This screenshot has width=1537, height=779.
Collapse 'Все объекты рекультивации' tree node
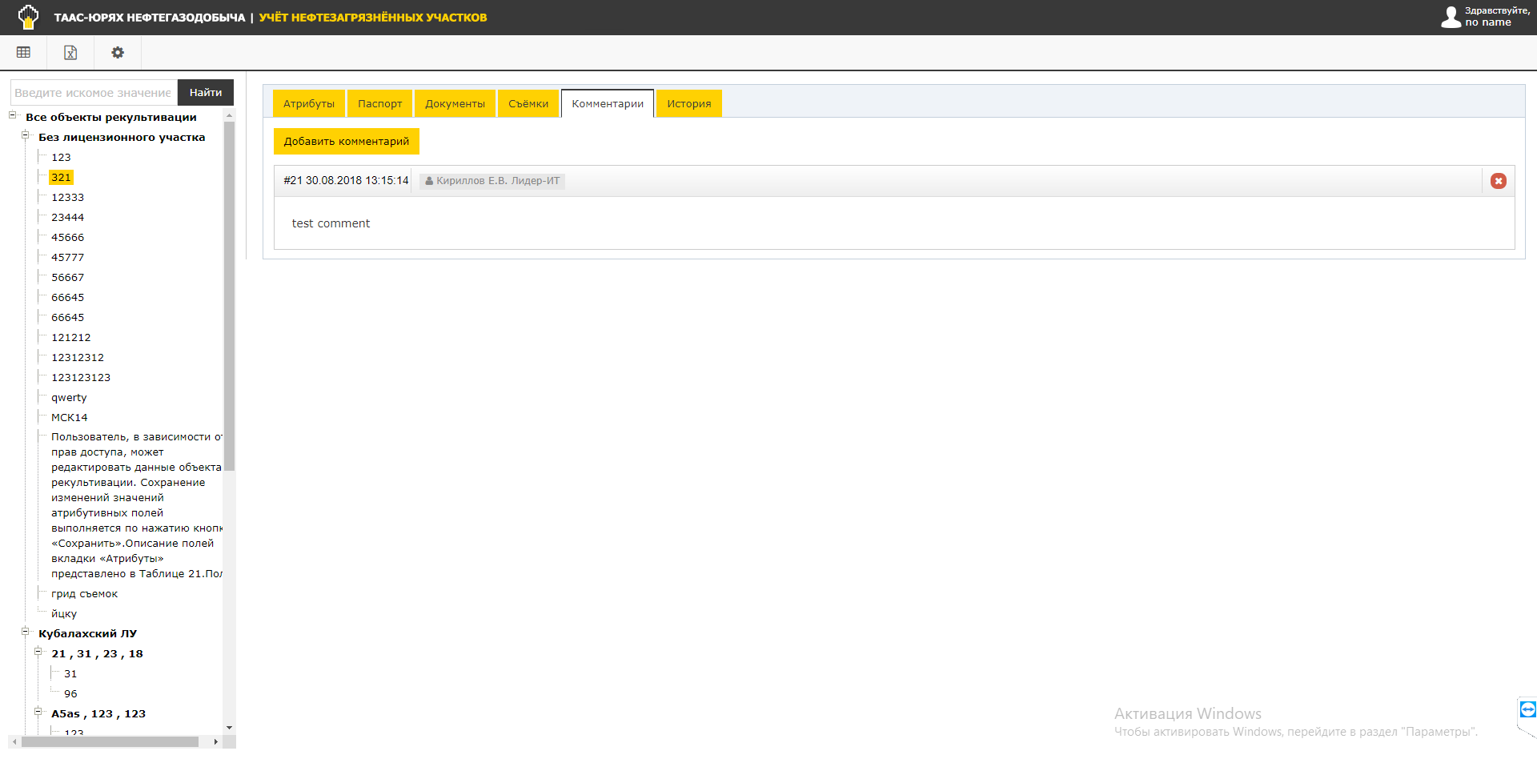(13, 116)
